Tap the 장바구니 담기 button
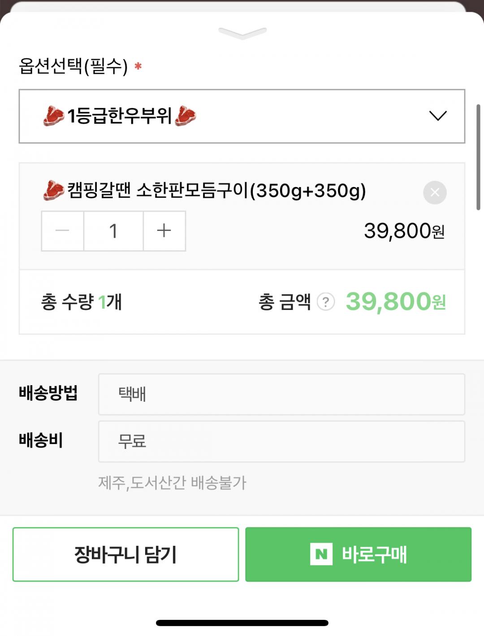This screenshot has height=636, width=484. (x=125, y=554)
